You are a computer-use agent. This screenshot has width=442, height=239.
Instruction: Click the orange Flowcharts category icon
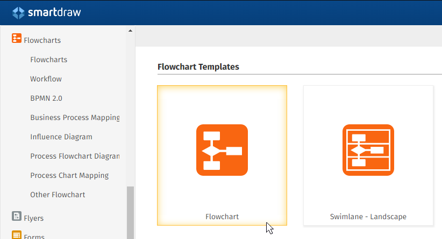17,39
